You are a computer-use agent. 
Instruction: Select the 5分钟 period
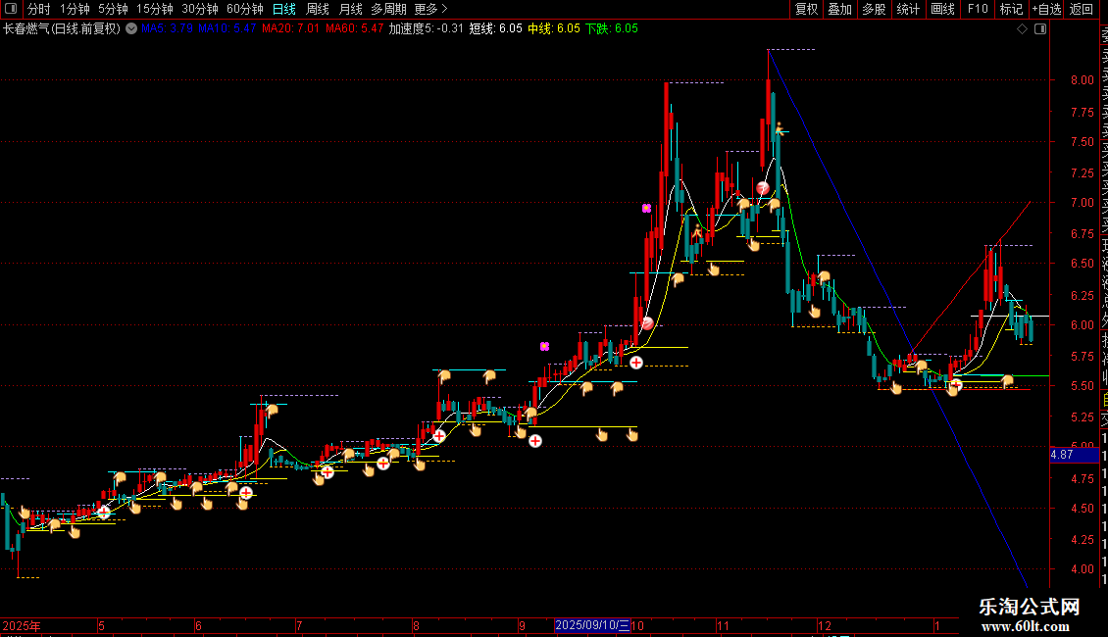[x=113, y=9]
